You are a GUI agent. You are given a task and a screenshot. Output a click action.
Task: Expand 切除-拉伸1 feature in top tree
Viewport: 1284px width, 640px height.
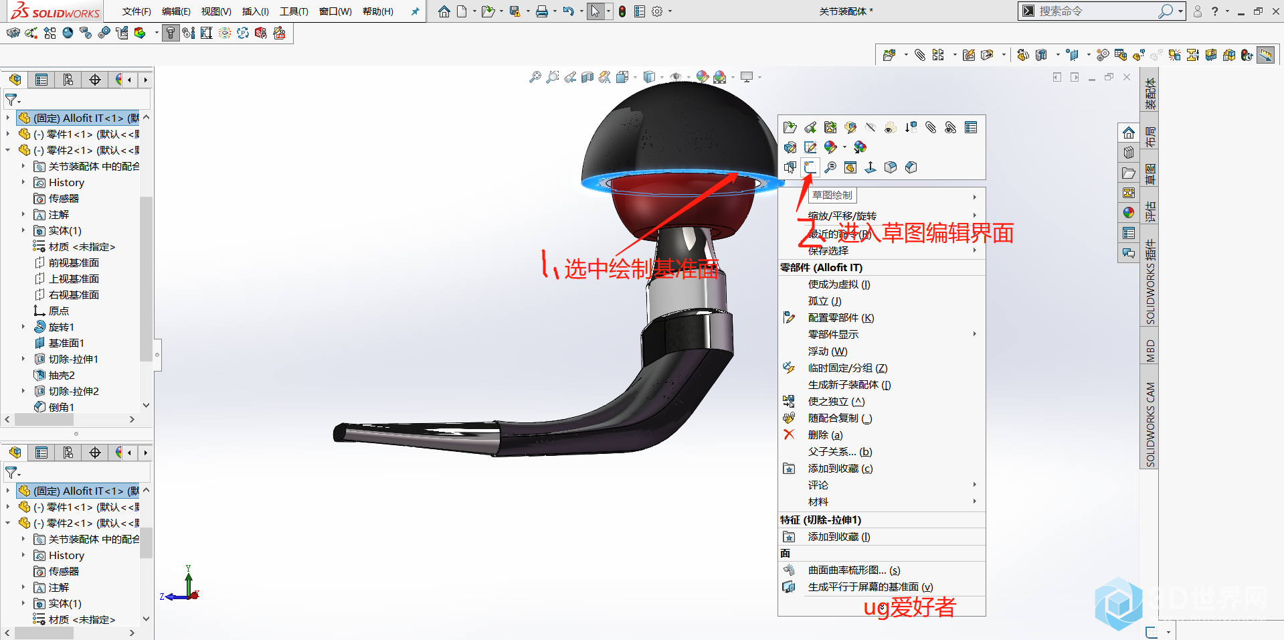point(23,359)
